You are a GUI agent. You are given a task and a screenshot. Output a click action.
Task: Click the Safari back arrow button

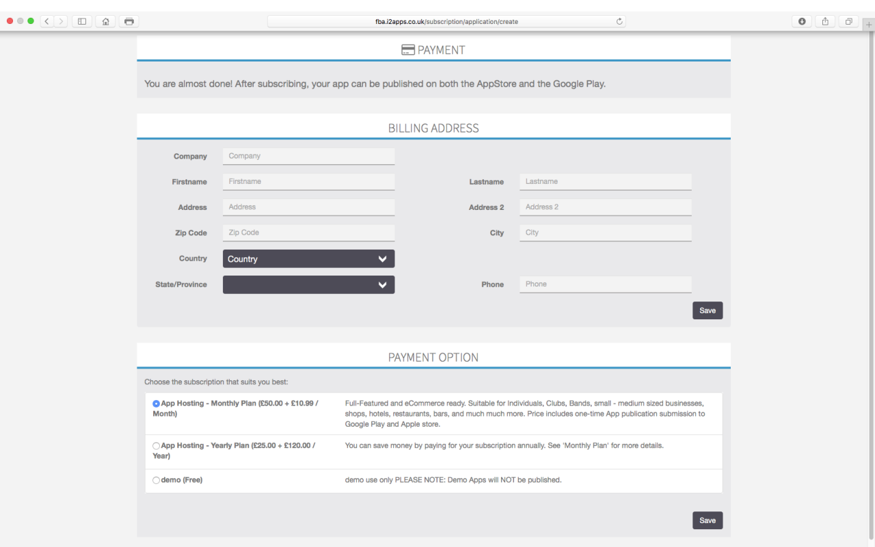pos(46,21)
